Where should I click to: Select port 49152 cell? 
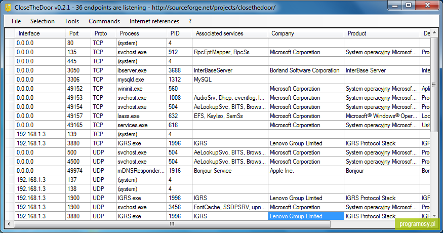[x=78, y=89]
